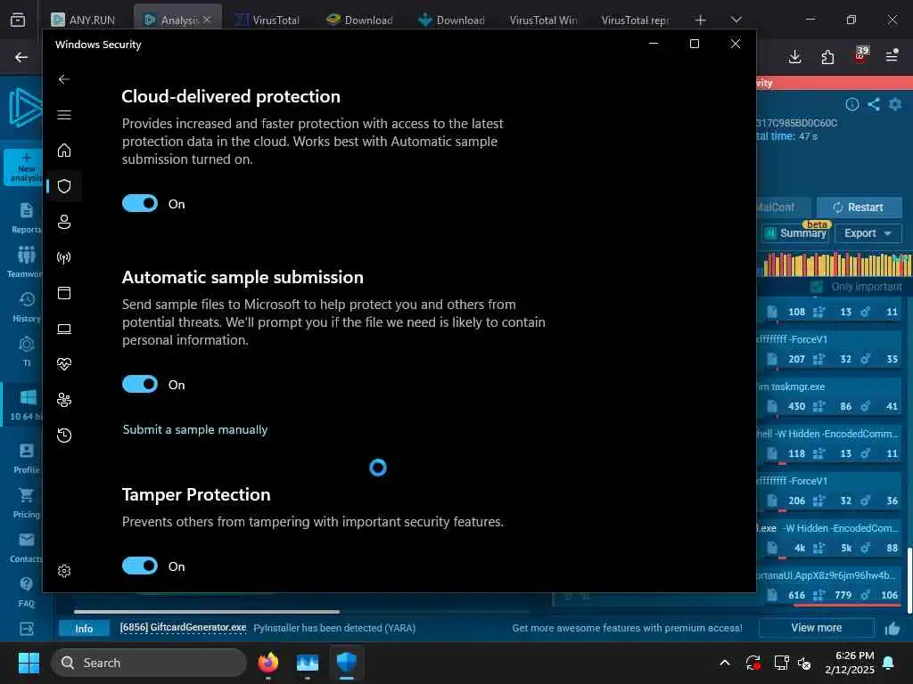Click Restart button in ANY.RUN
Viewport: 913px width, 684px height.
[x=859, y=207]
